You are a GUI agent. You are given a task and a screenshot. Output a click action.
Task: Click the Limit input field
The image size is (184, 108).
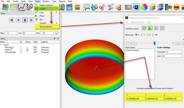(x=172, y=56)
